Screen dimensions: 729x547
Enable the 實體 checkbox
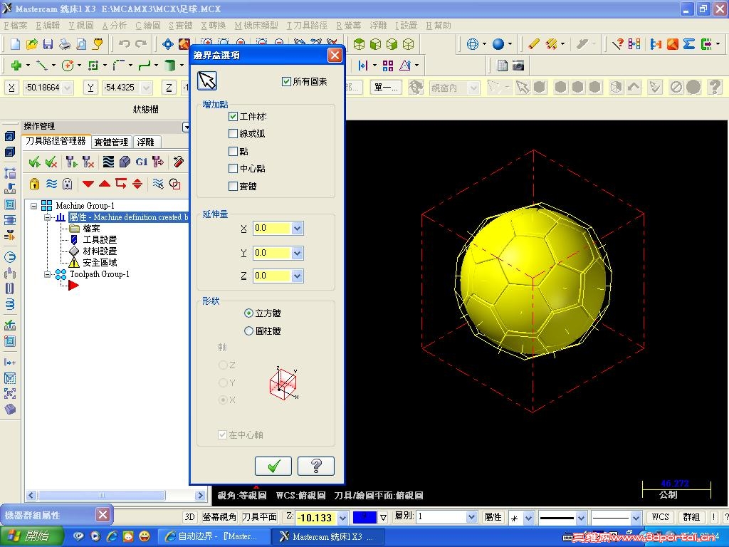[234, 186]
